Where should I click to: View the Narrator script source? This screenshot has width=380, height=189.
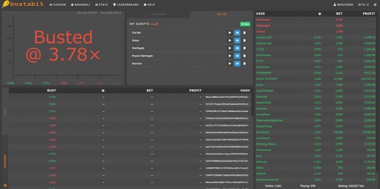237,64
